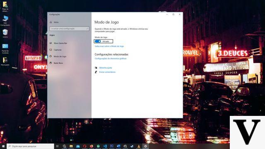Select the Painel de Controle desktop icon

tap(5, 49)
